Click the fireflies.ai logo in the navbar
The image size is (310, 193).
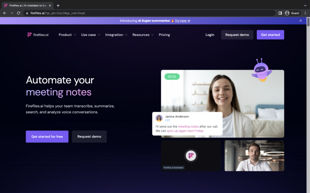[x=38, y=35]
